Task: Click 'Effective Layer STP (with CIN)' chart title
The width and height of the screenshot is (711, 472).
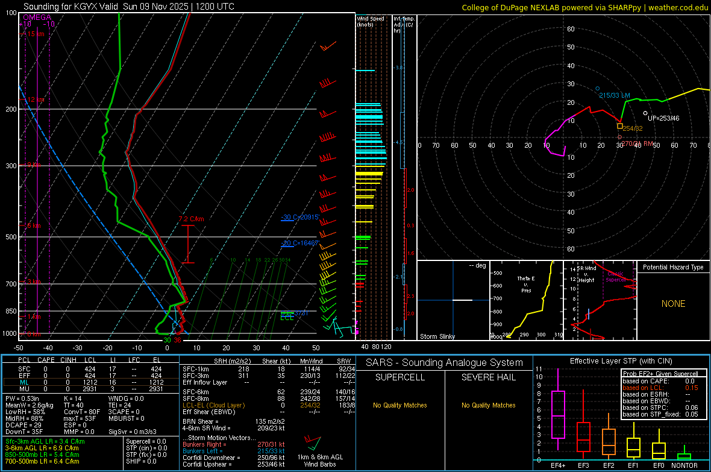Action: [621, 361]
